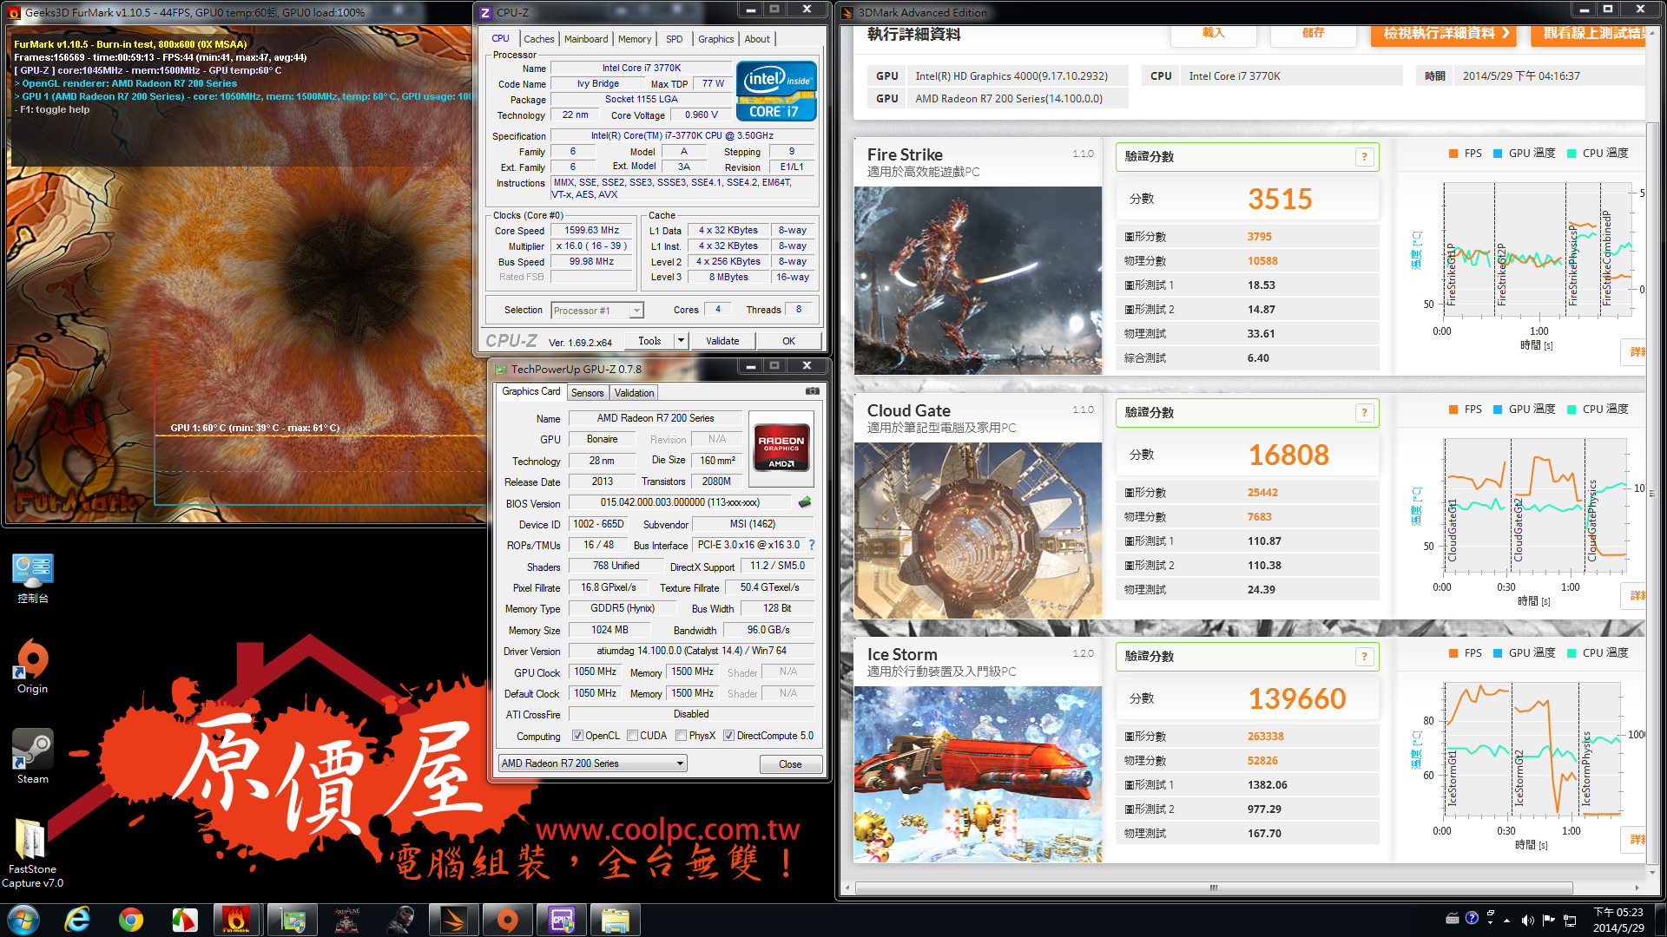Click the Ice Storm preview thumbnail
Image resolution: width=1667 pixels, height=937 pixels.
pyautogui.click(x=978, y=774)
